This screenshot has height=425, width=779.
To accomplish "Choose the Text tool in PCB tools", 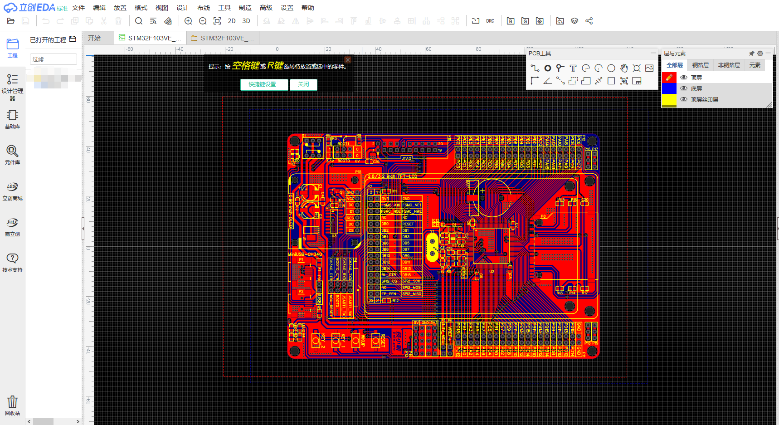I will [573, 68].
